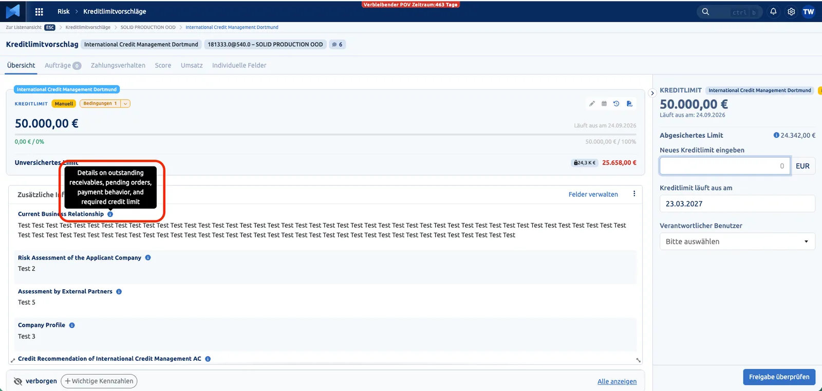
Task: Open notifications bell
Action: point(773,11)
